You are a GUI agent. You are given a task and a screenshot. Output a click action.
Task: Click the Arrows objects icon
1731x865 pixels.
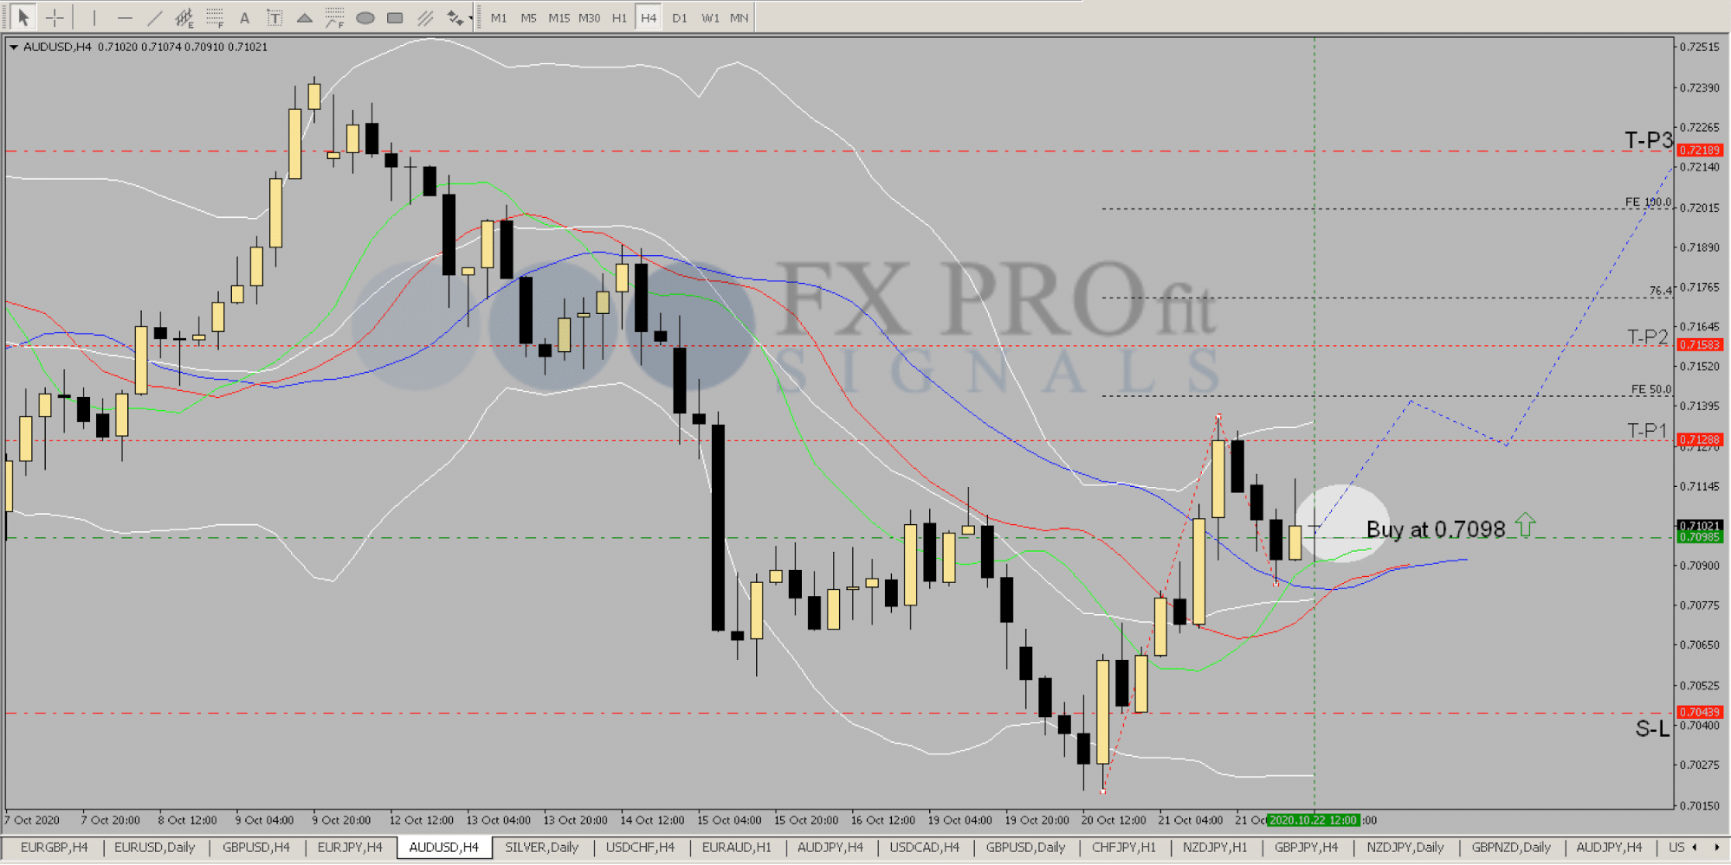(x=455, y=17)
